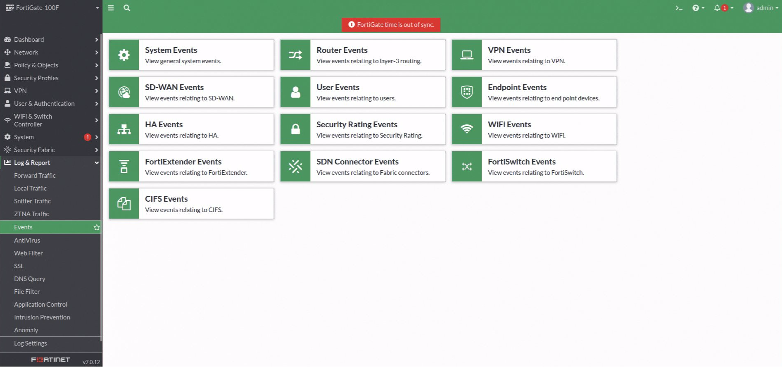Image resolution: width=782 pixels, height=367 pixels.
Task: Select Web Filter log in sidebar
Action: click(x=29, y=253)
